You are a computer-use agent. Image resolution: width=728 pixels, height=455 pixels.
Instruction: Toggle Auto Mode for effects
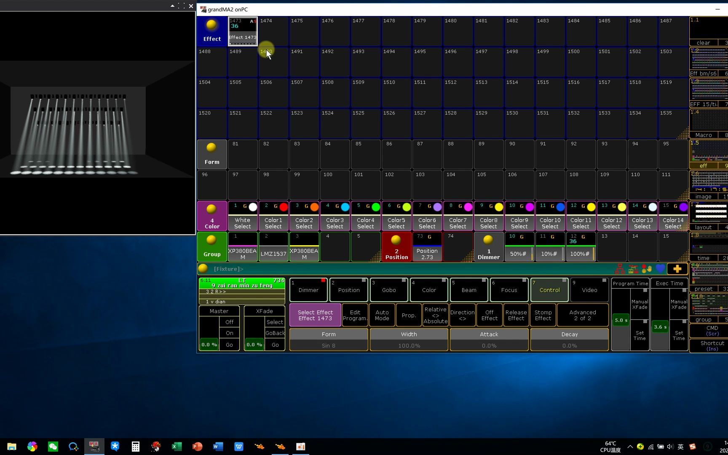pyautogui.click(x=382, y=315)
